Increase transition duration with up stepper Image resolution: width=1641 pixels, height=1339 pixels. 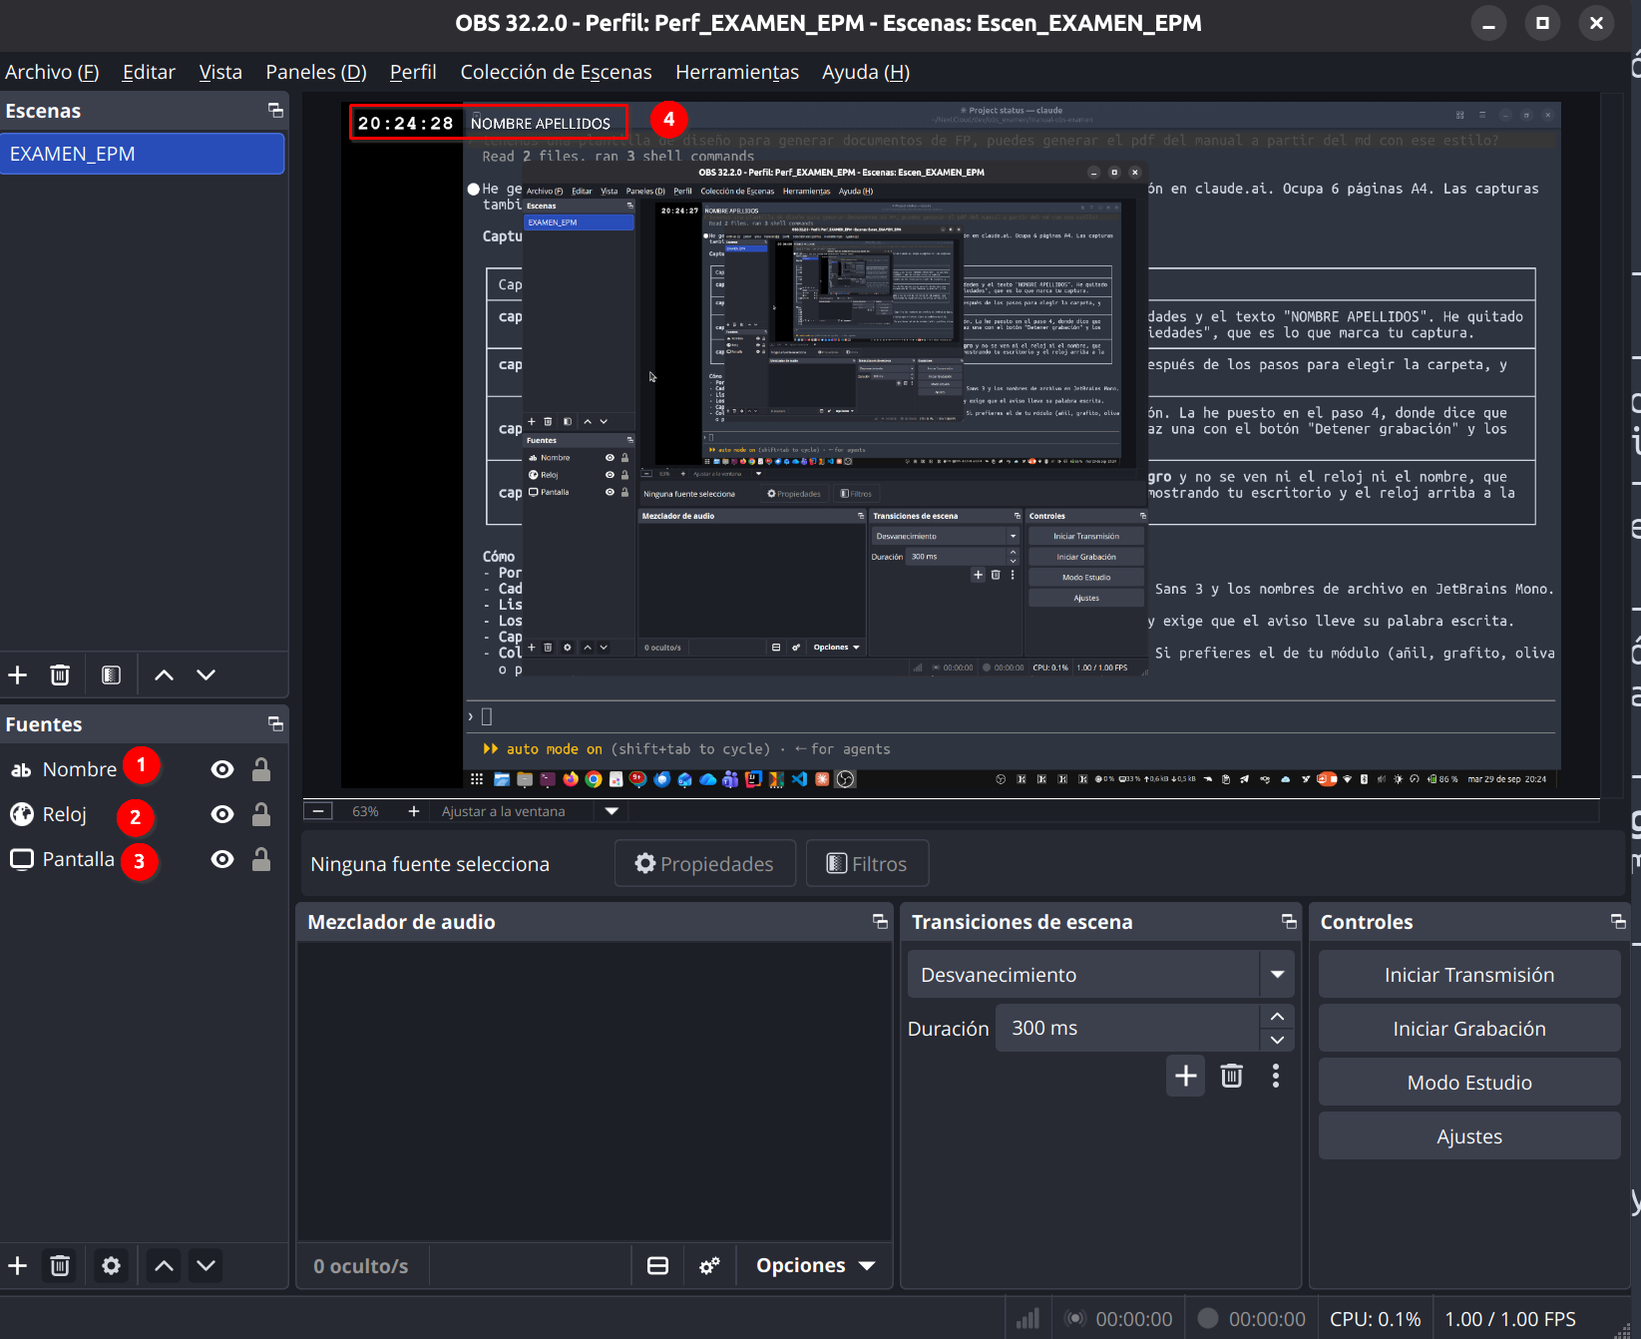pyautogui.click(x=1277, y=1017)
